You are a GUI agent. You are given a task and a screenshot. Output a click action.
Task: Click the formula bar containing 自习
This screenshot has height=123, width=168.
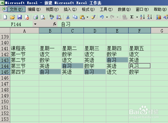[x=113, y=24]
